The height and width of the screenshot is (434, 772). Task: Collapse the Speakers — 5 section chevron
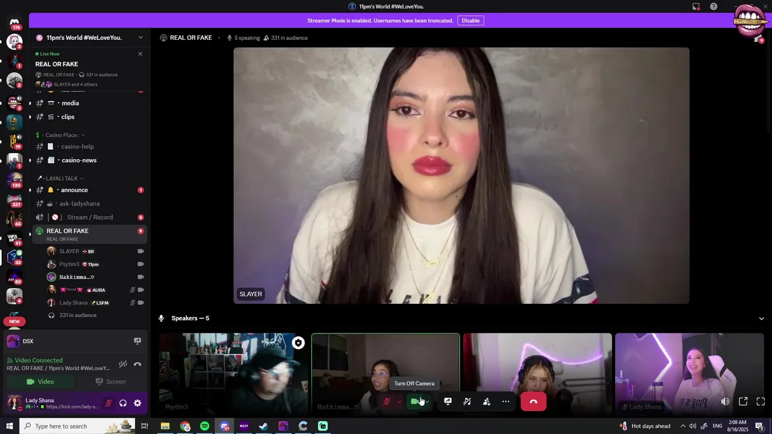coord(761,318)
